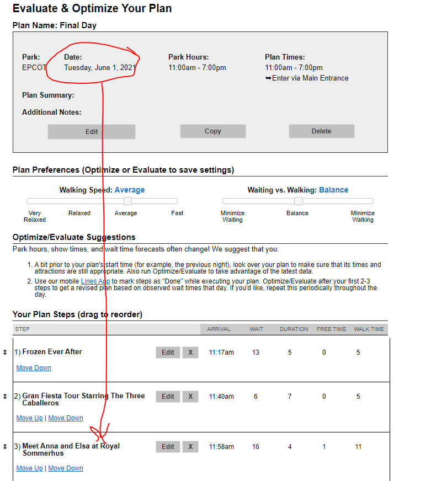The width and height of the screenshot is (431, 481).
Task: Click the 11:40am arrival time
Action: tap(221, 397)
